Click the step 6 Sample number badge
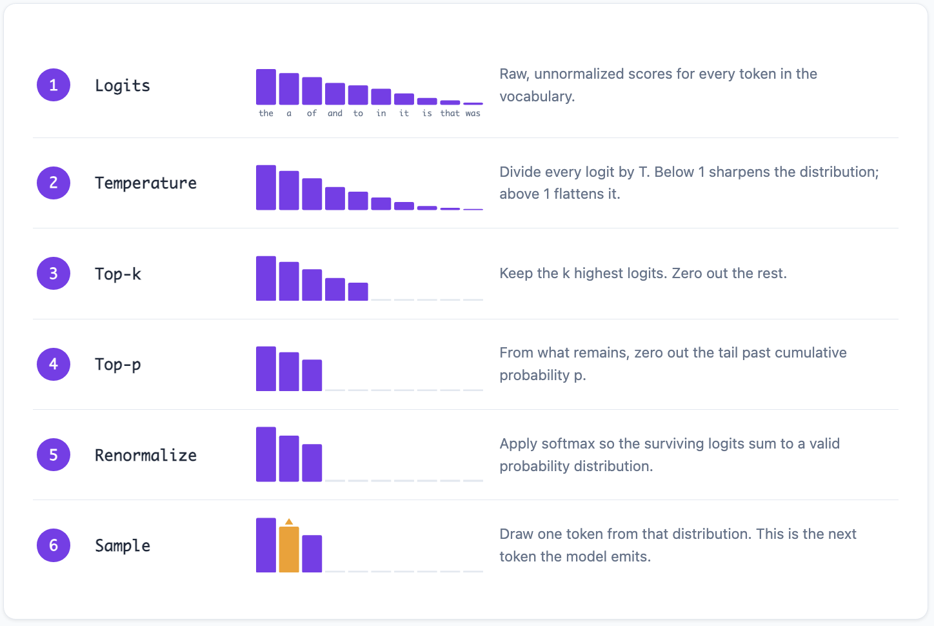Viewport: 934px width, 626px height. [54, 545]
